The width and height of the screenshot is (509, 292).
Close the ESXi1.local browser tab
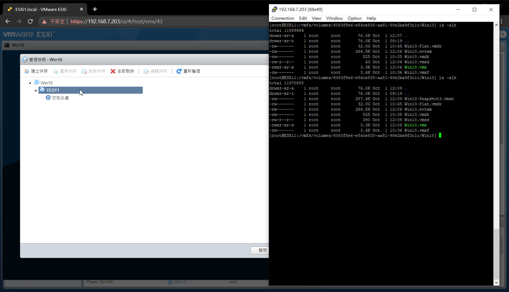[82, 9]
